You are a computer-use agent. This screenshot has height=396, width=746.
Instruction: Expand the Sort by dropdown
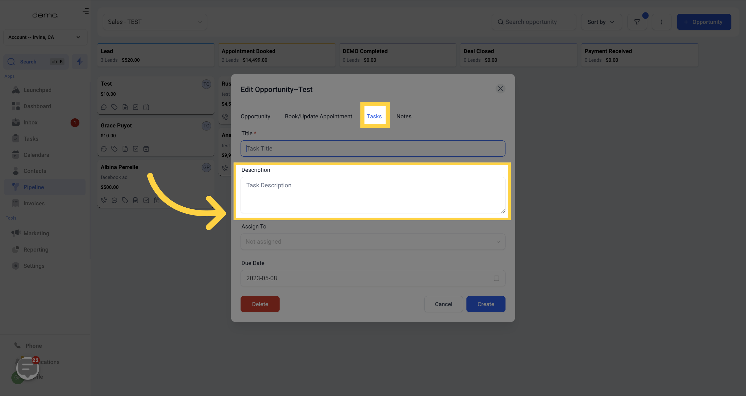(601, 22)
